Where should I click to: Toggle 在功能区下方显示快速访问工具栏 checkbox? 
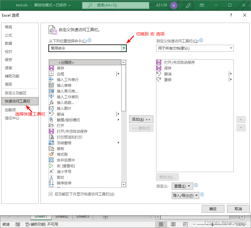point(51,194)
